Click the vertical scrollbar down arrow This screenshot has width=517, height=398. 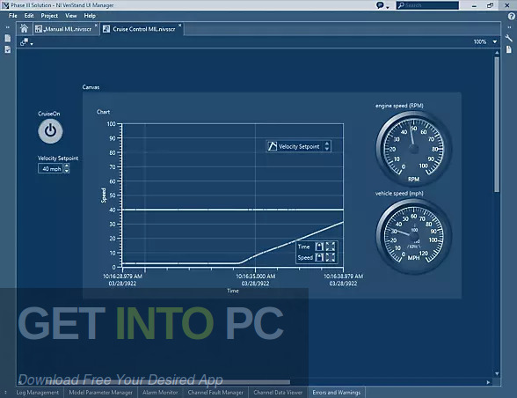(x=497, y=374)
